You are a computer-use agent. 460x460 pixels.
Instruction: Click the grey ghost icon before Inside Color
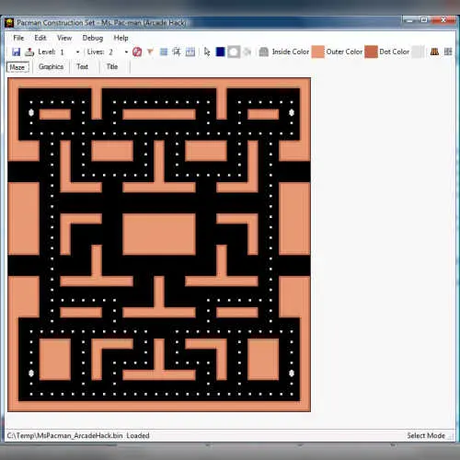pos(264,52)
